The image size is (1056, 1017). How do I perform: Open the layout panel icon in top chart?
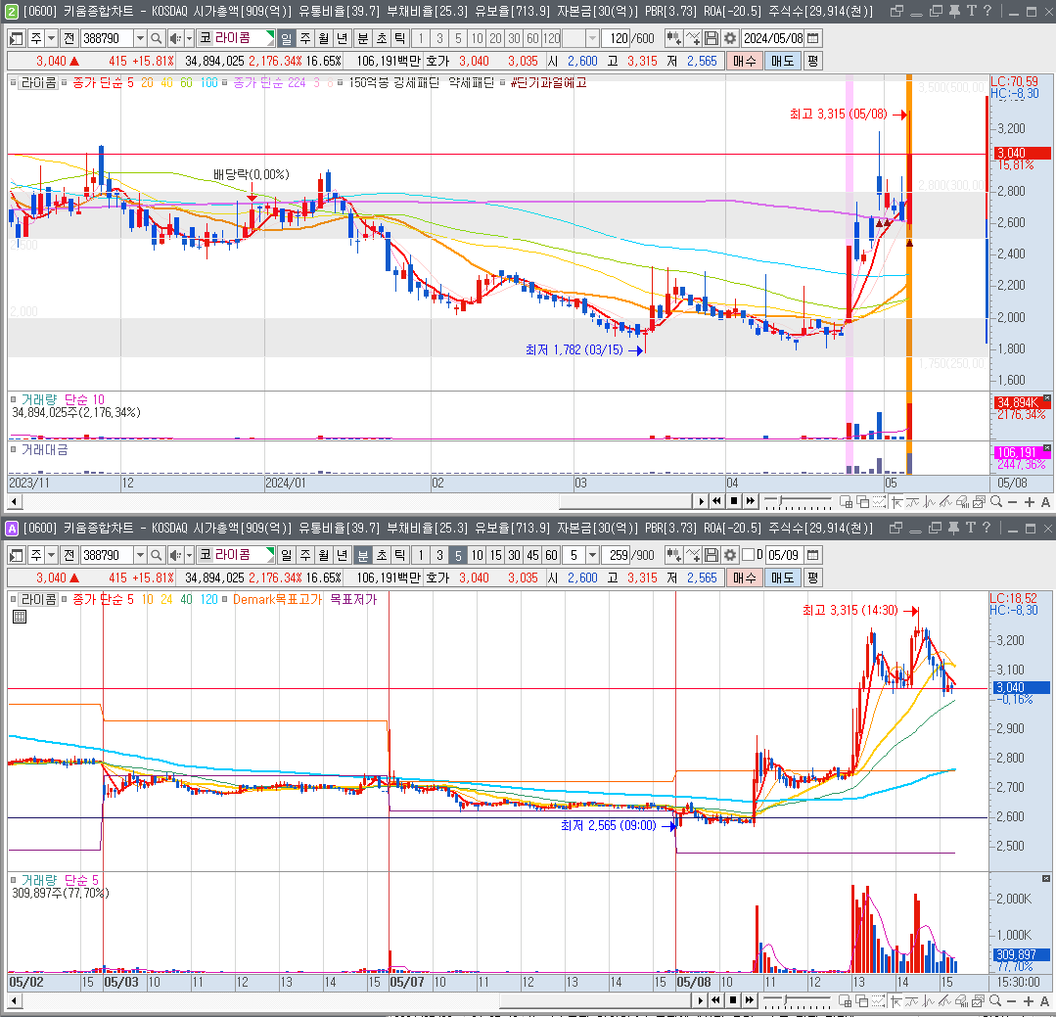click(x=17, y=38)
